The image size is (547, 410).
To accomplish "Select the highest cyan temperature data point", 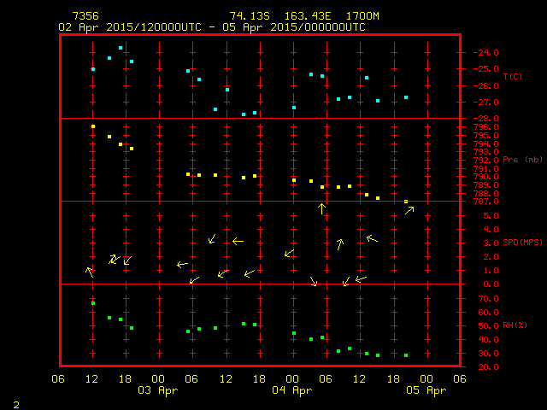I will [x=121, y=48].
